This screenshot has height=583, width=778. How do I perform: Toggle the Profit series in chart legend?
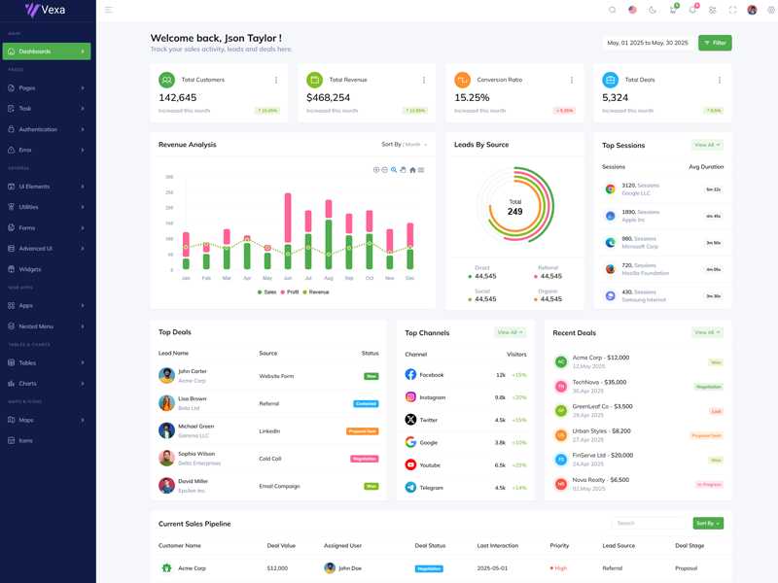tap(290, 291)
